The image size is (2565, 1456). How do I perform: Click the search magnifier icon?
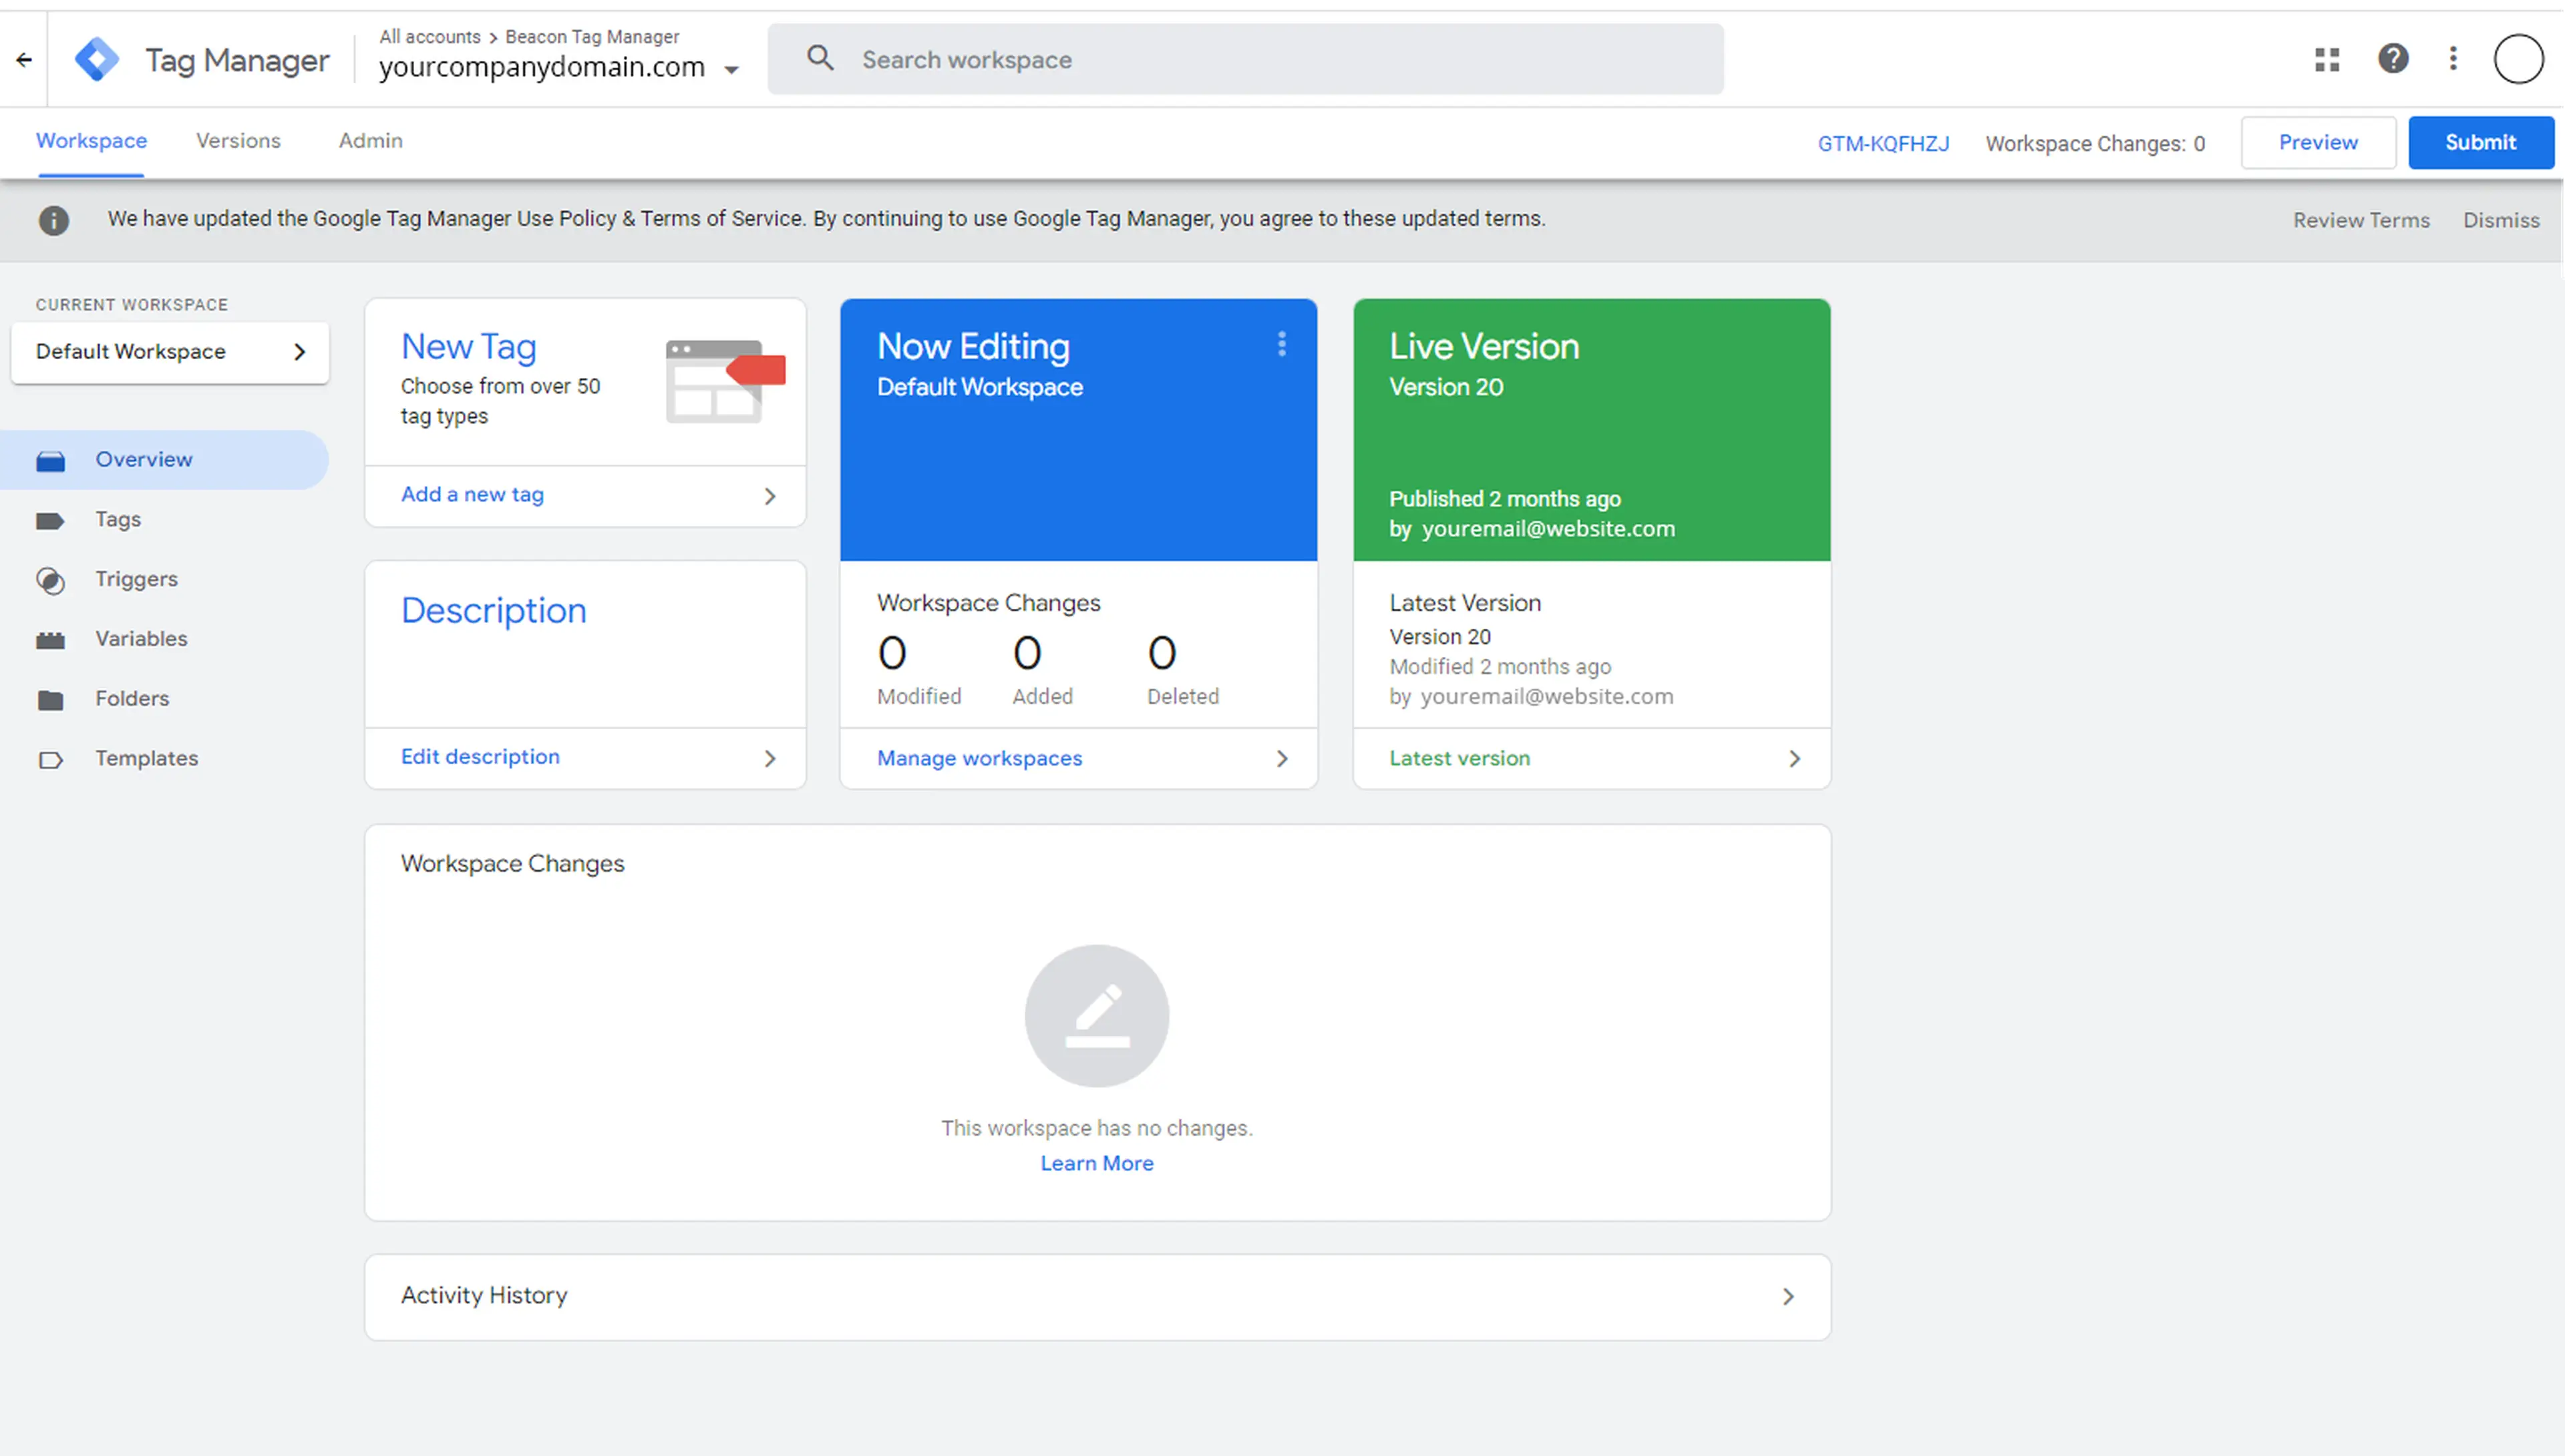click(x=820, y=58)
